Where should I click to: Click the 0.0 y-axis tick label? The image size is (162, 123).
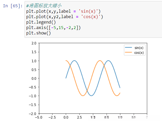(34, 78)
